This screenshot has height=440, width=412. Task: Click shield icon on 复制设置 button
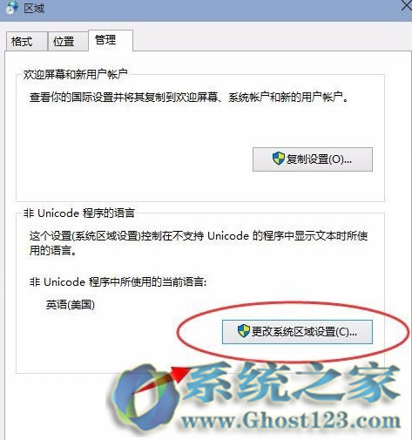[x=279, y=159]
